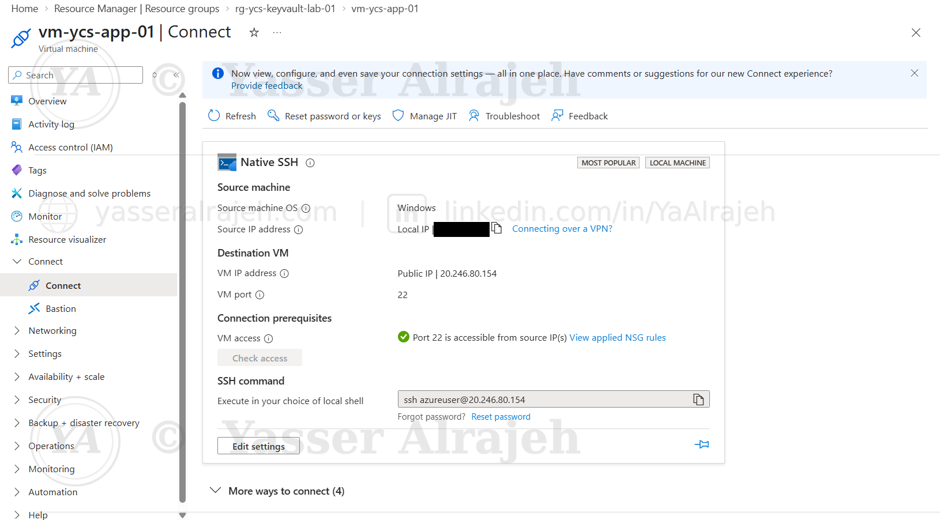Open Reset password or keys

(324, 116)
